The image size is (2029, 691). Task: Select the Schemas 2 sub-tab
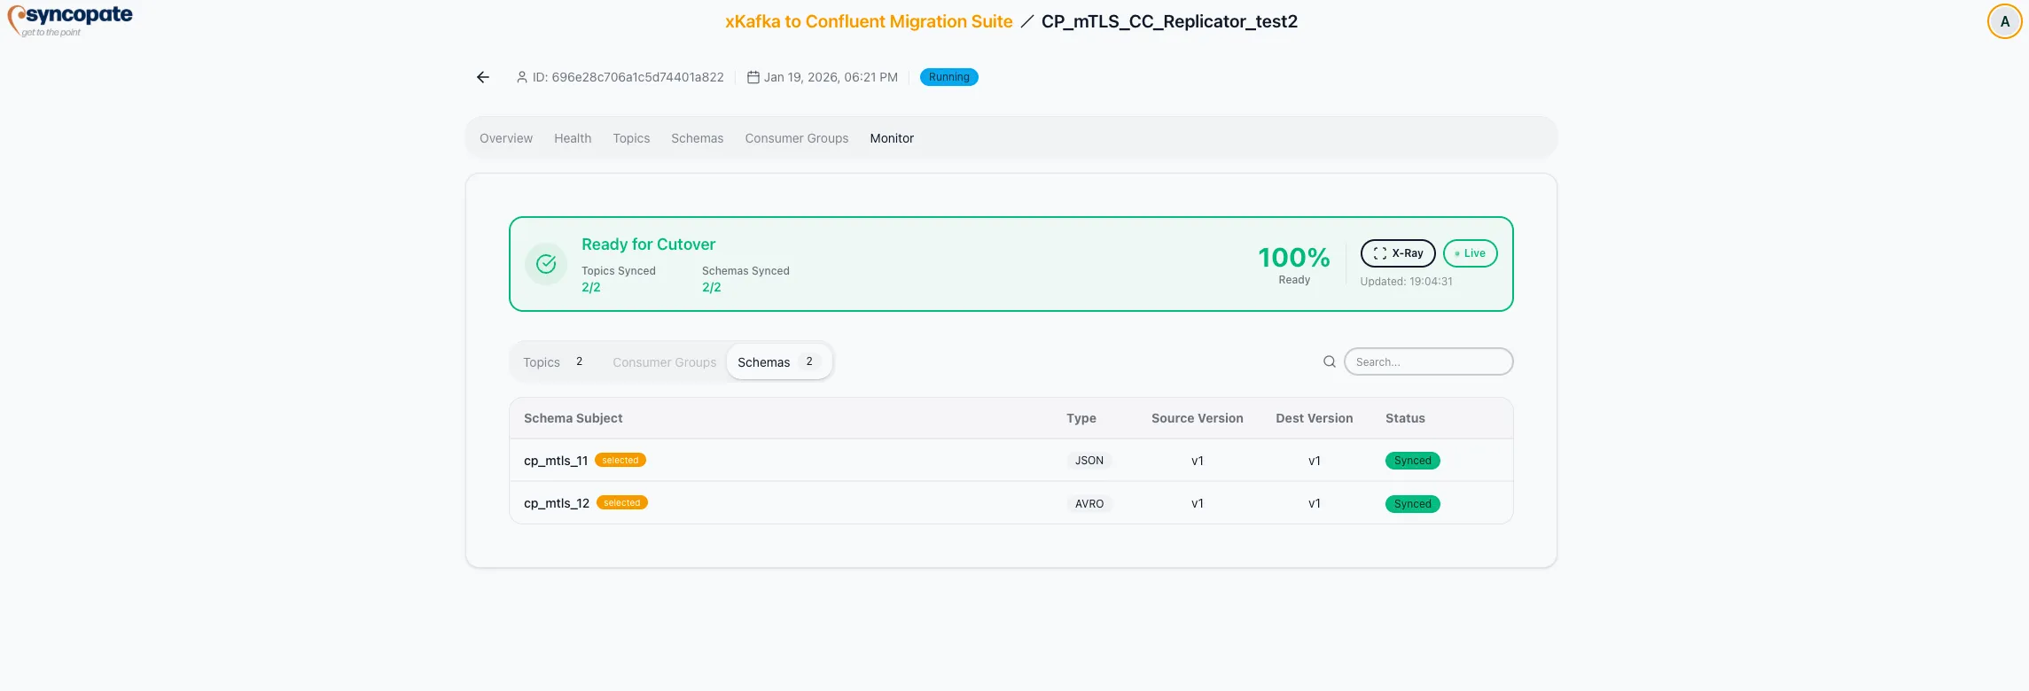[779, 361]
